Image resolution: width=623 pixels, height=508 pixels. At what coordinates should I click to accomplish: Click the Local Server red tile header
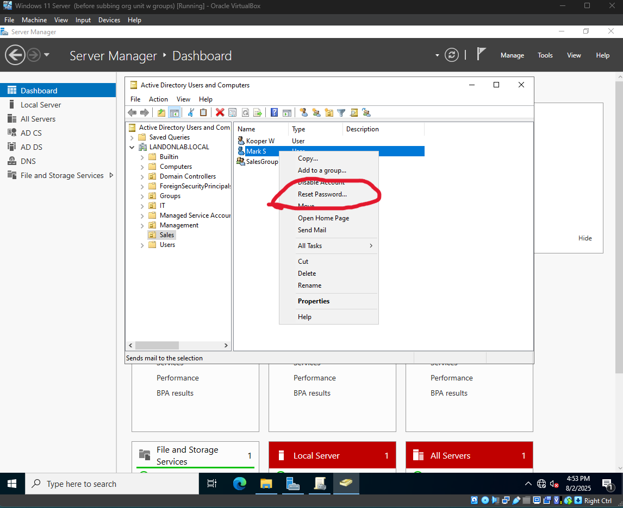332,455
